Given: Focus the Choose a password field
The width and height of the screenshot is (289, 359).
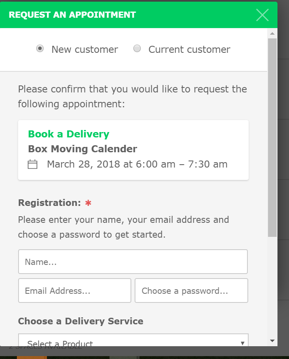Looking at the screenshot, I should pos(191,291).
